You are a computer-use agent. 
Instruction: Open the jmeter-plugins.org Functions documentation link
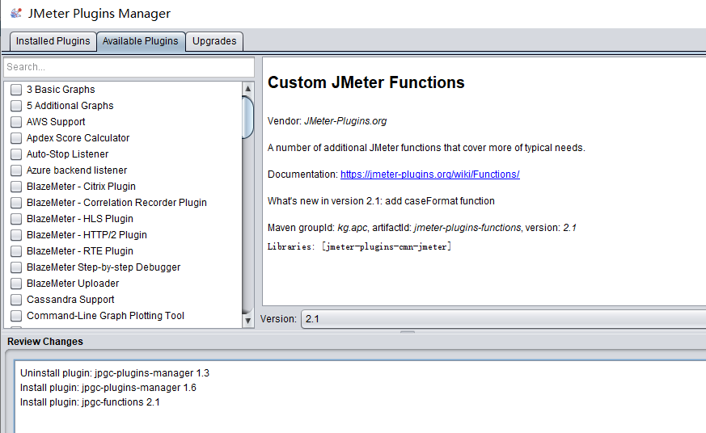point(430,174)
